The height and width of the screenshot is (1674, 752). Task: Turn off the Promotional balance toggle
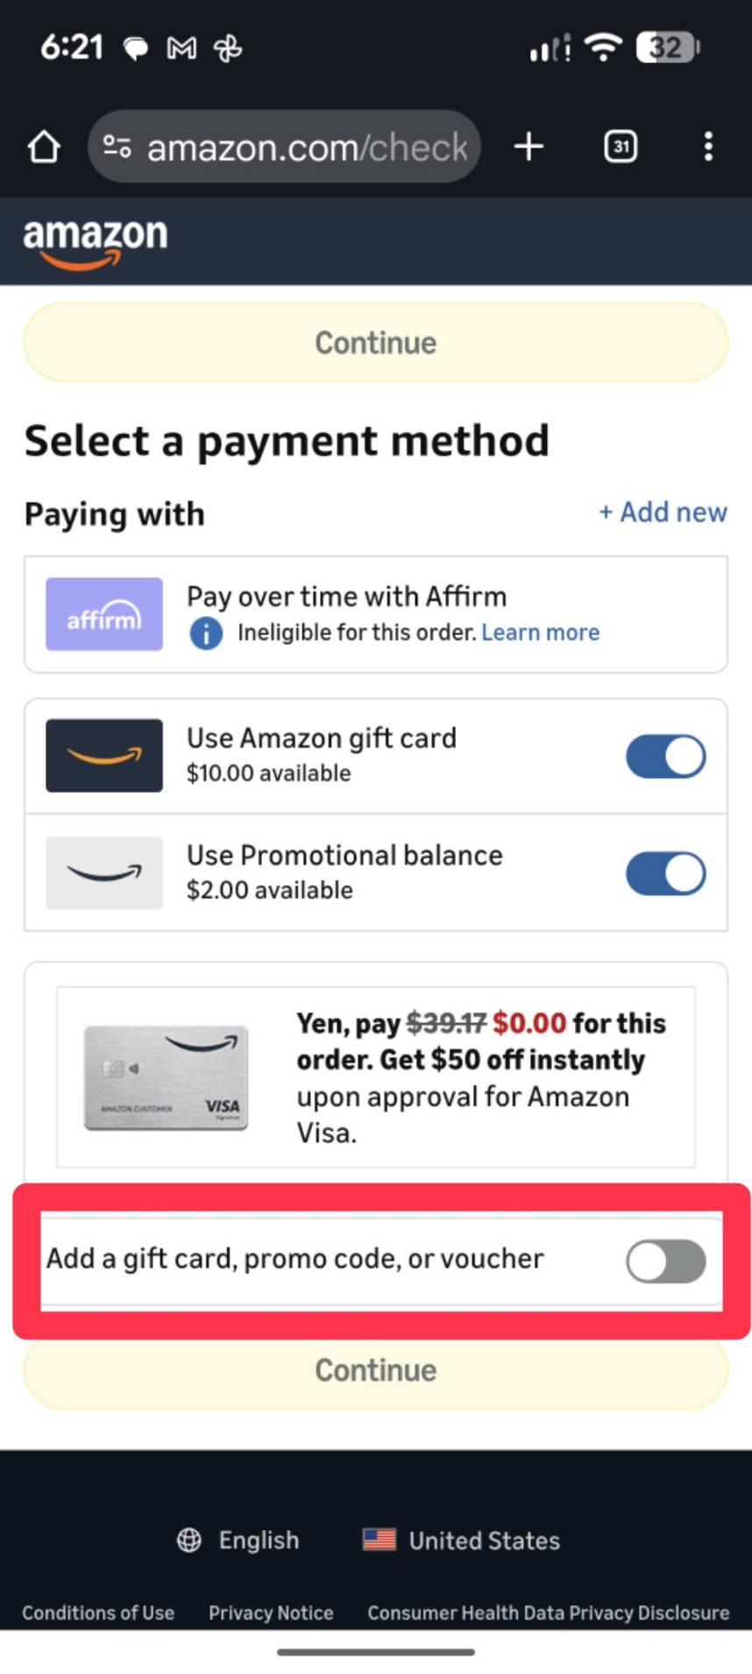665,873
